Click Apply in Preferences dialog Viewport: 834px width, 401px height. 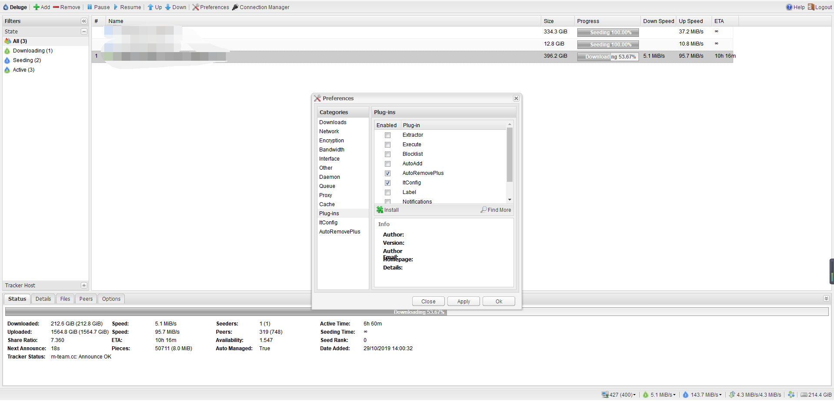[x=463, y=302]
